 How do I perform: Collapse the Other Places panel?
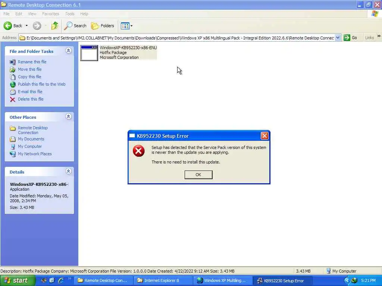69,117
